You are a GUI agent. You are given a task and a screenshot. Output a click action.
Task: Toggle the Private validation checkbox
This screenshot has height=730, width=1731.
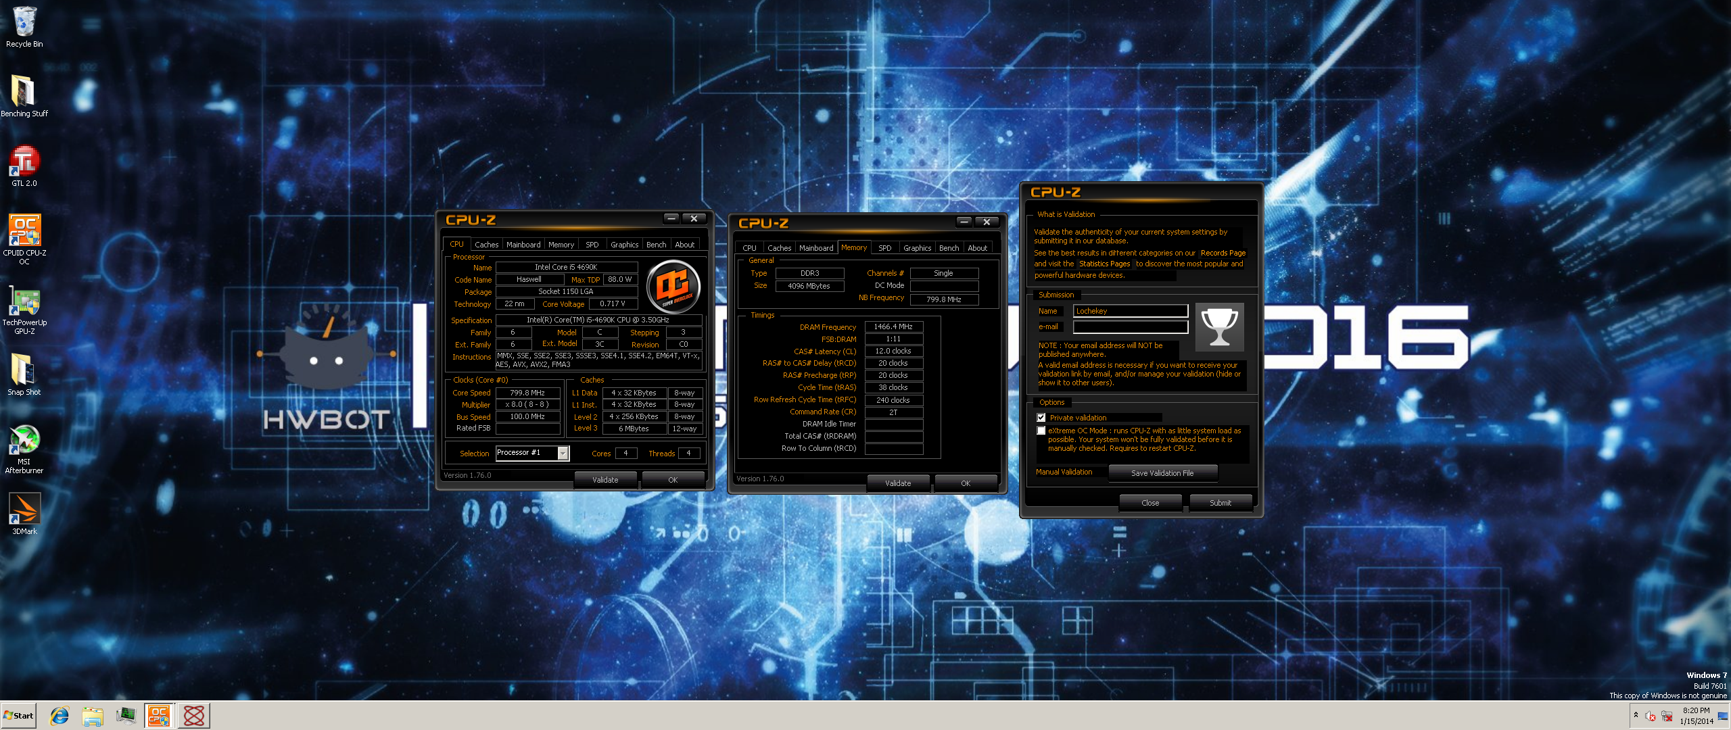tap(1041, 418)
